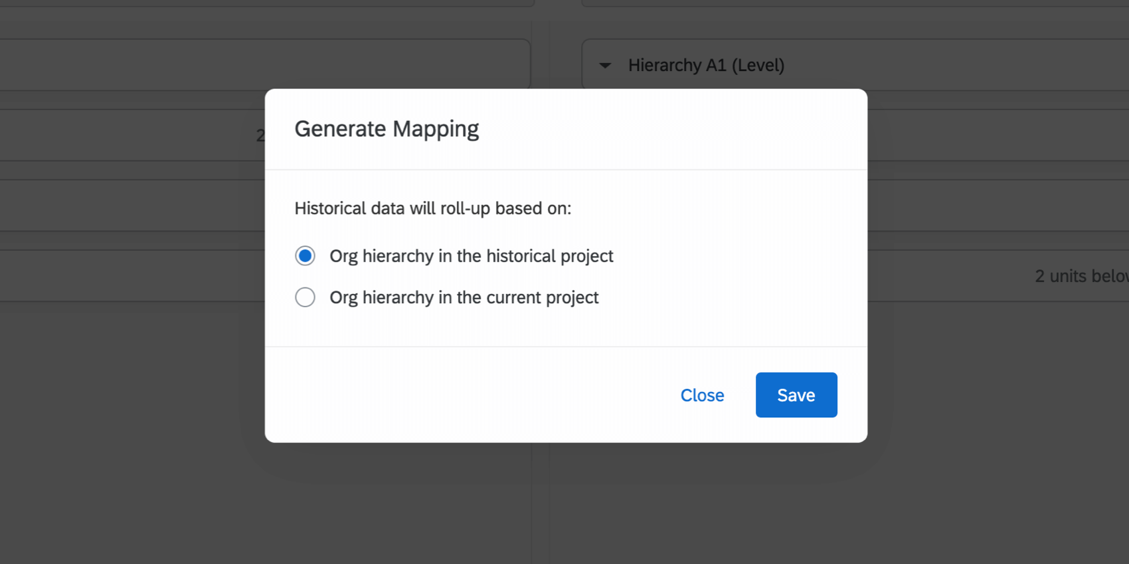Click the "Org hierarchy in the current project" label
This screenshot has height=564, width=1129.
(x=464, y=298)
